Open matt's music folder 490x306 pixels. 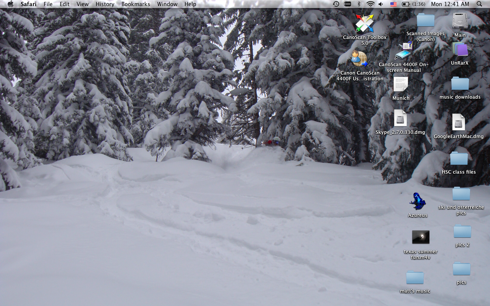pyautogui.click(x=415, y=278)
